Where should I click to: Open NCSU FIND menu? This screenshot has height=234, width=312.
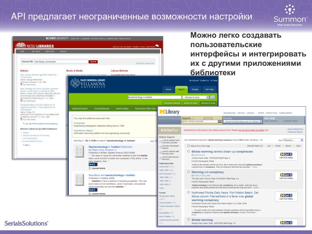22,51
